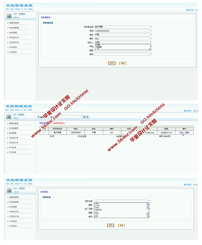Open 未付款单 in the bottom panel sidebar
This screenshot has height=245, width=202.
tap(13, 221)
